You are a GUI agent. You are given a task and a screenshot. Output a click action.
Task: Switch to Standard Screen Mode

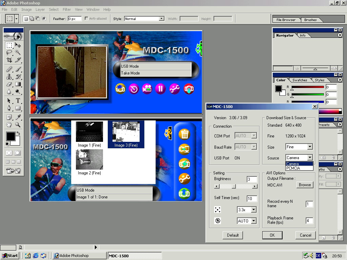(8, 161)
